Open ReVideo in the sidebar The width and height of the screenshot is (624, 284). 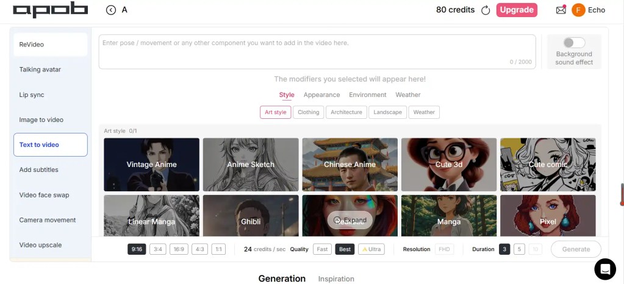coord(51,44)
